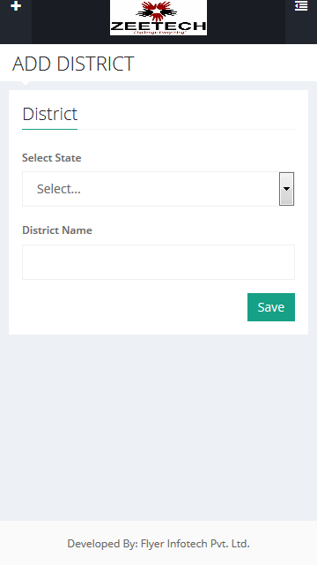
Task: Click the empty gray area below the form
Action: [158, 427]
